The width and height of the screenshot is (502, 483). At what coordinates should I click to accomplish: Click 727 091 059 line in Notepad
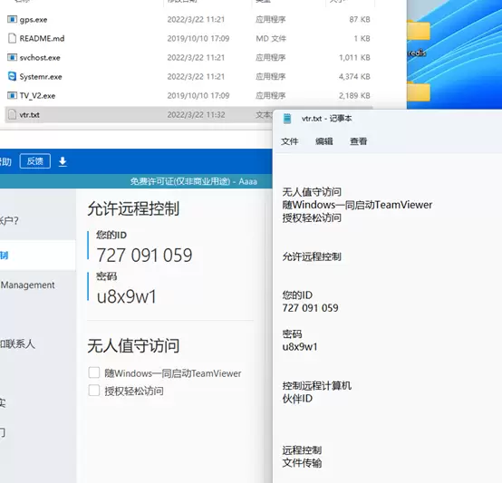[x=310, y=308]
